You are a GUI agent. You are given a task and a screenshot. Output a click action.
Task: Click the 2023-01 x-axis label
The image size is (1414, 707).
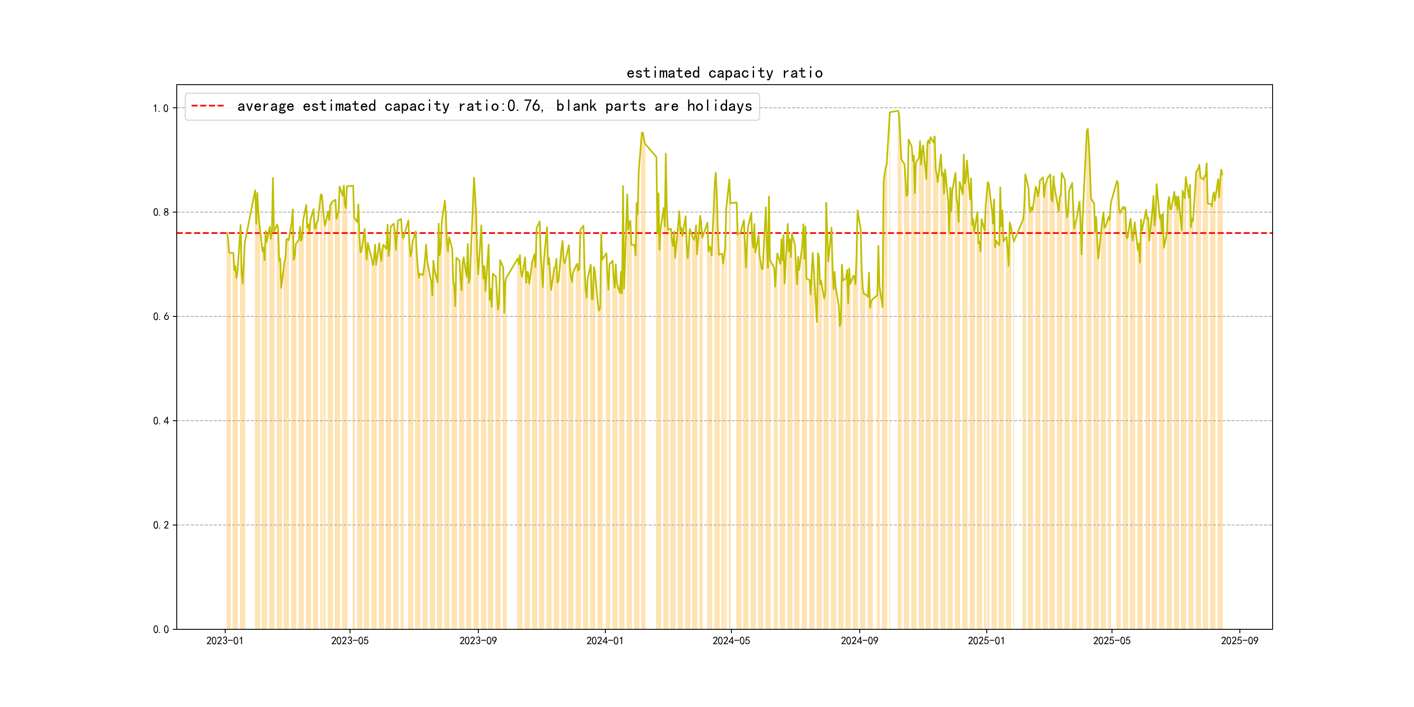point(224,641)
